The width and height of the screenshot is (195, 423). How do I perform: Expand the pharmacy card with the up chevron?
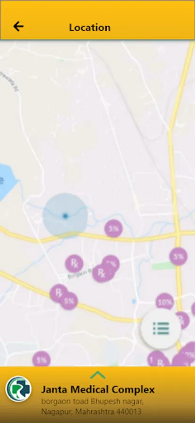point(97,375)
